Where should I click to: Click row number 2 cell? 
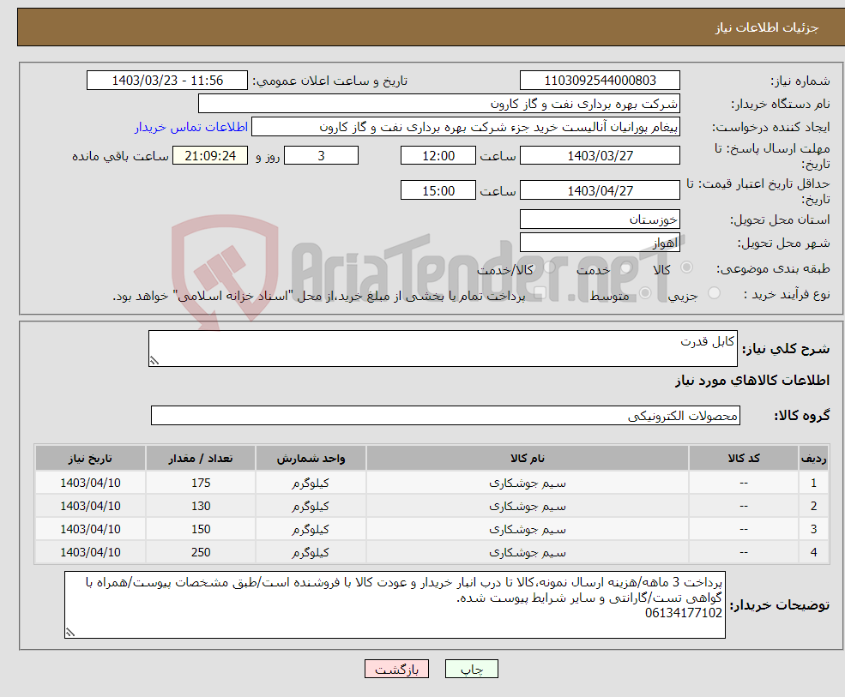point(813,506)
